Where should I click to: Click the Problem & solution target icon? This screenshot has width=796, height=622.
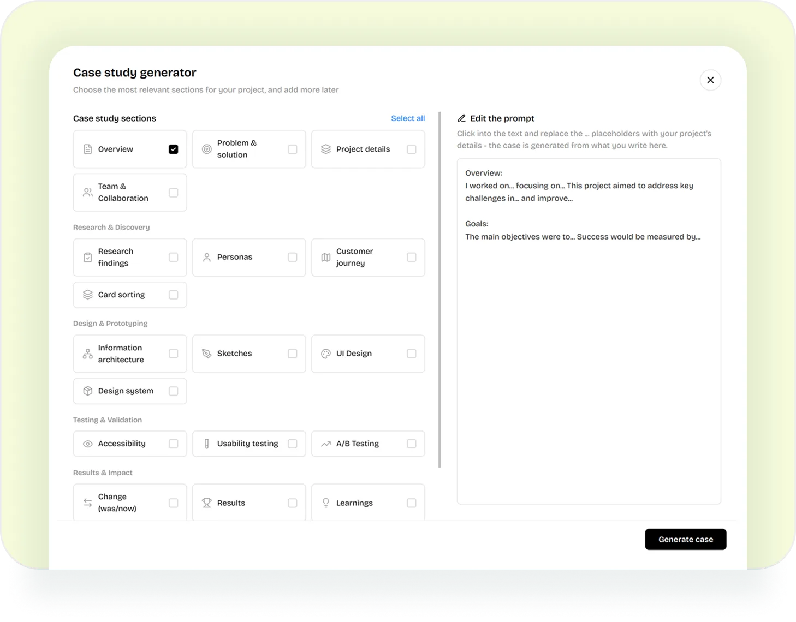coord(207,149)
